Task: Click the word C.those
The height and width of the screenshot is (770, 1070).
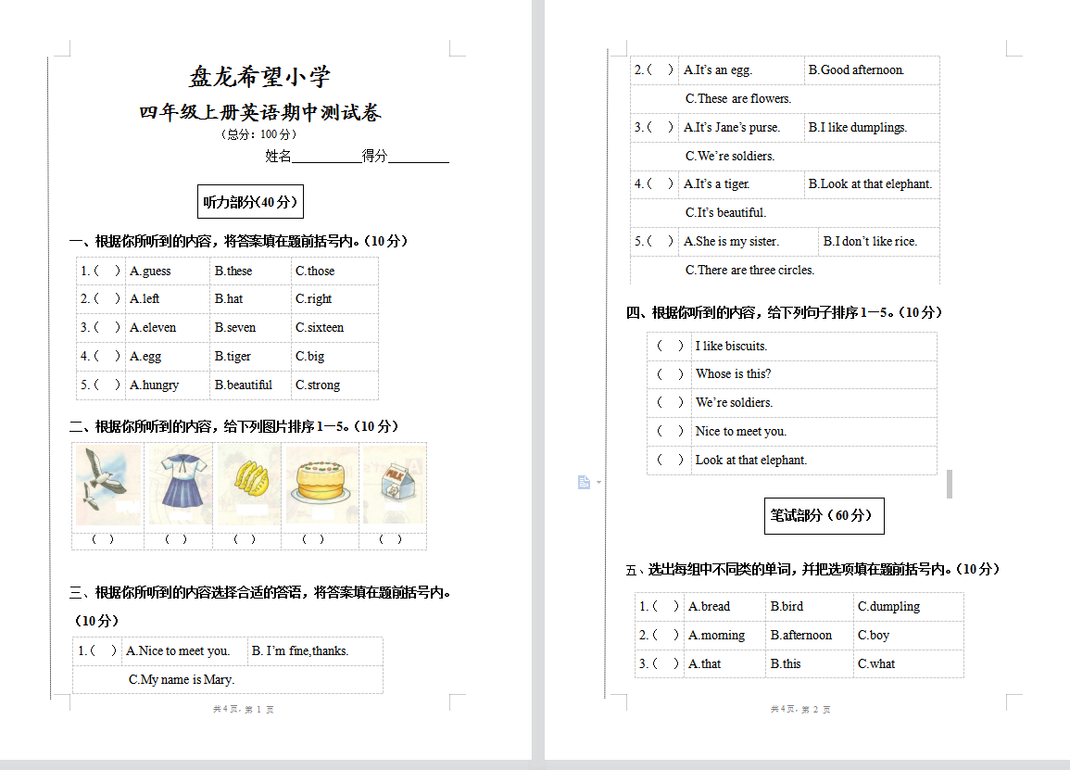Action: pyautogui.click(x=315, y=271)
